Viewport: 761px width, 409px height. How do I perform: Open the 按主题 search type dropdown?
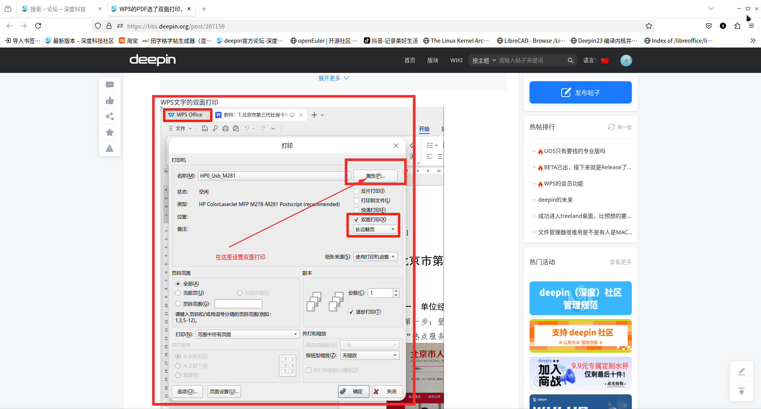click(484, 61)
